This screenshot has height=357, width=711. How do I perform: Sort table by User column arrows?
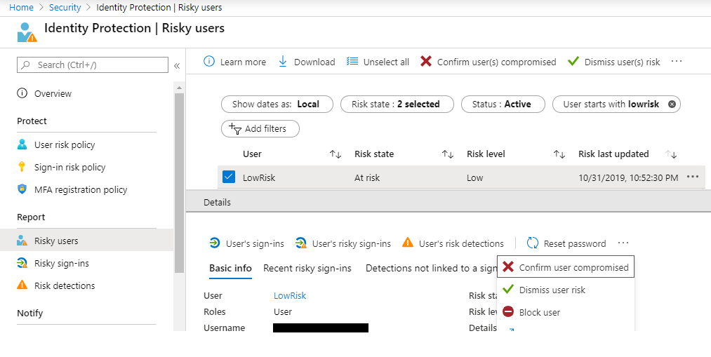pos(335,154)
